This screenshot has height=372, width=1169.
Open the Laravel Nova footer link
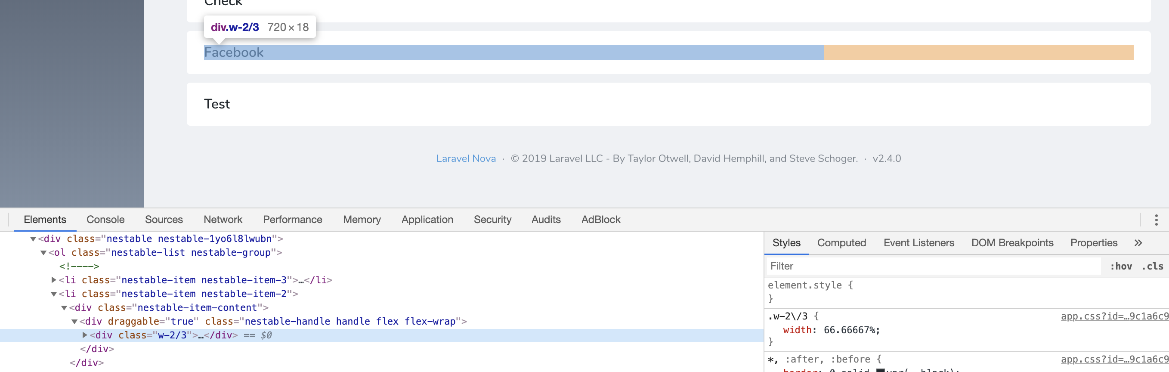[x=466, y=158]
